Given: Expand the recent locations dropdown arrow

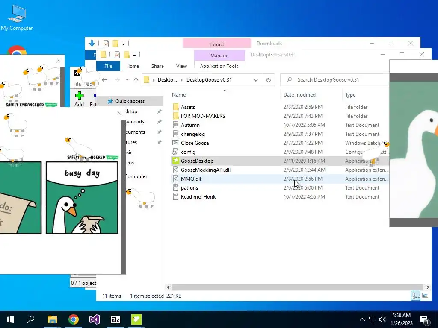Looking at the screenshot, I should (x=127, y=80).
